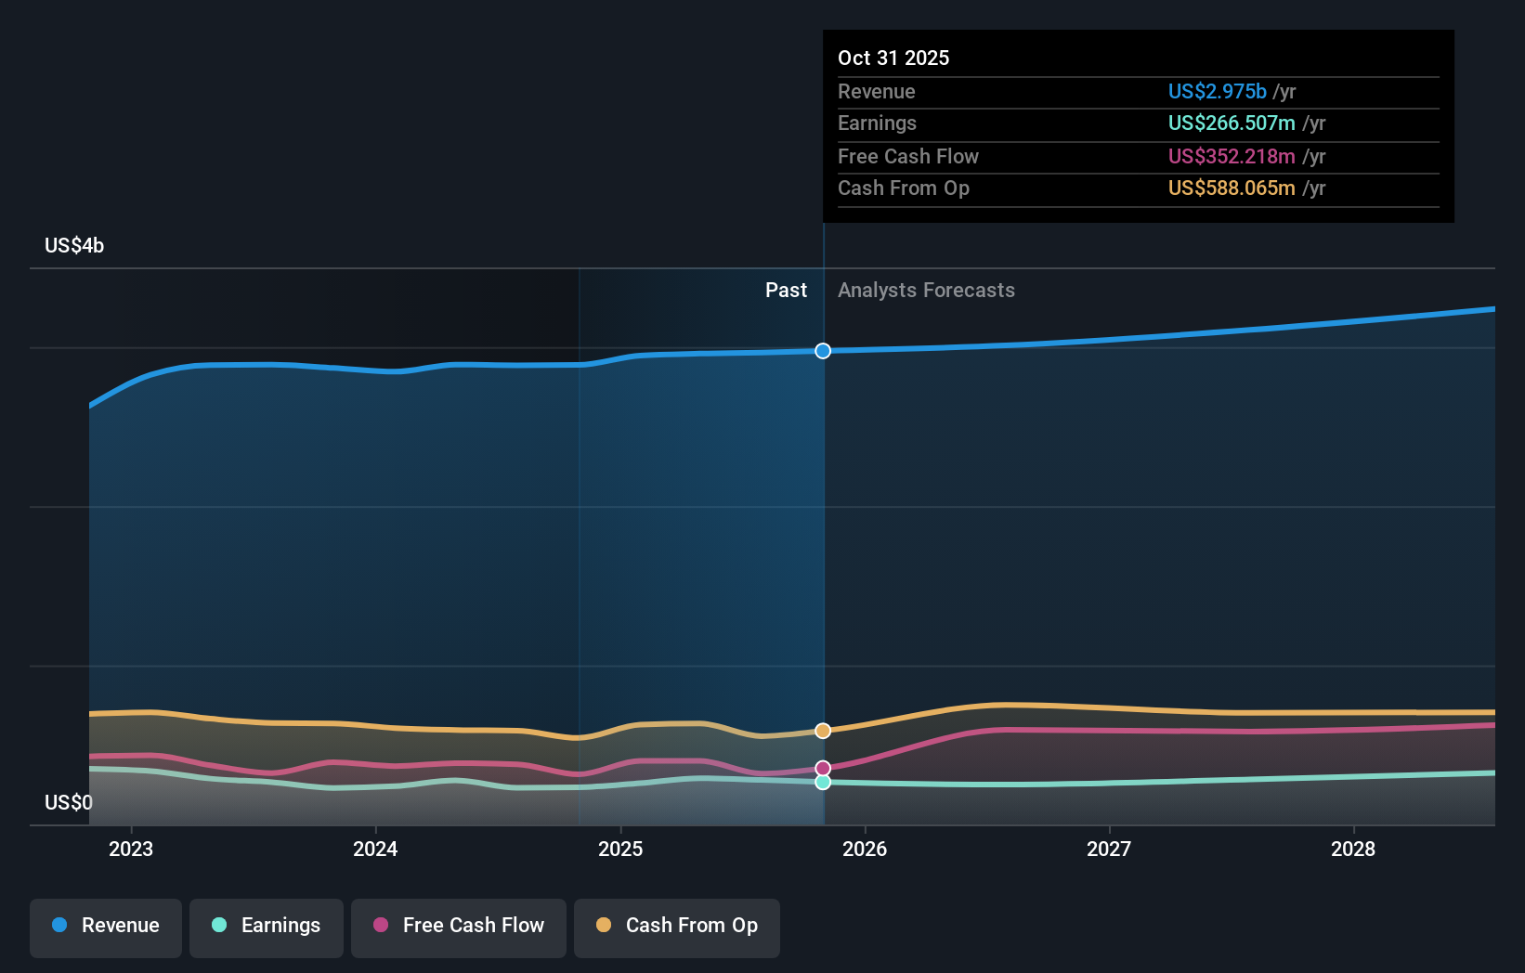Screen dimensions: 1525x973
Task: Click the Oct 31 2025 tooltip header
Action: click(893, 58)
